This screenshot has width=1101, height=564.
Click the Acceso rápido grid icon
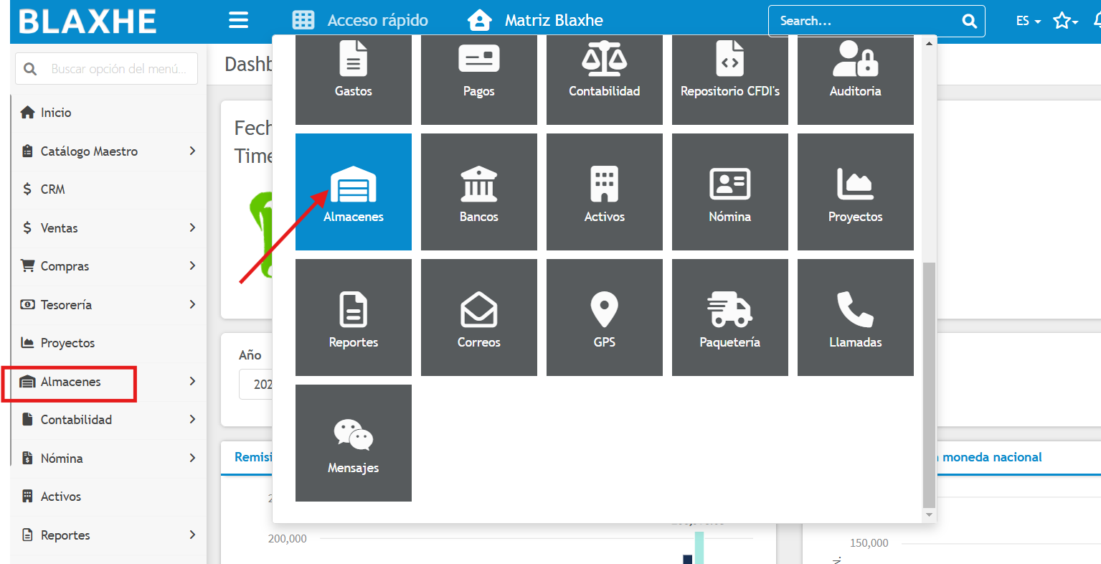click(303, 20)
